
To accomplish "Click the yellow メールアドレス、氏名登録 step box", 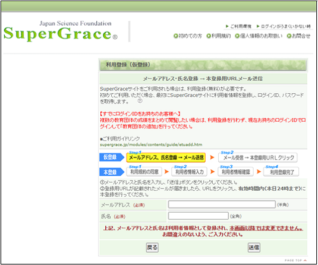I will tap(166, 157).
